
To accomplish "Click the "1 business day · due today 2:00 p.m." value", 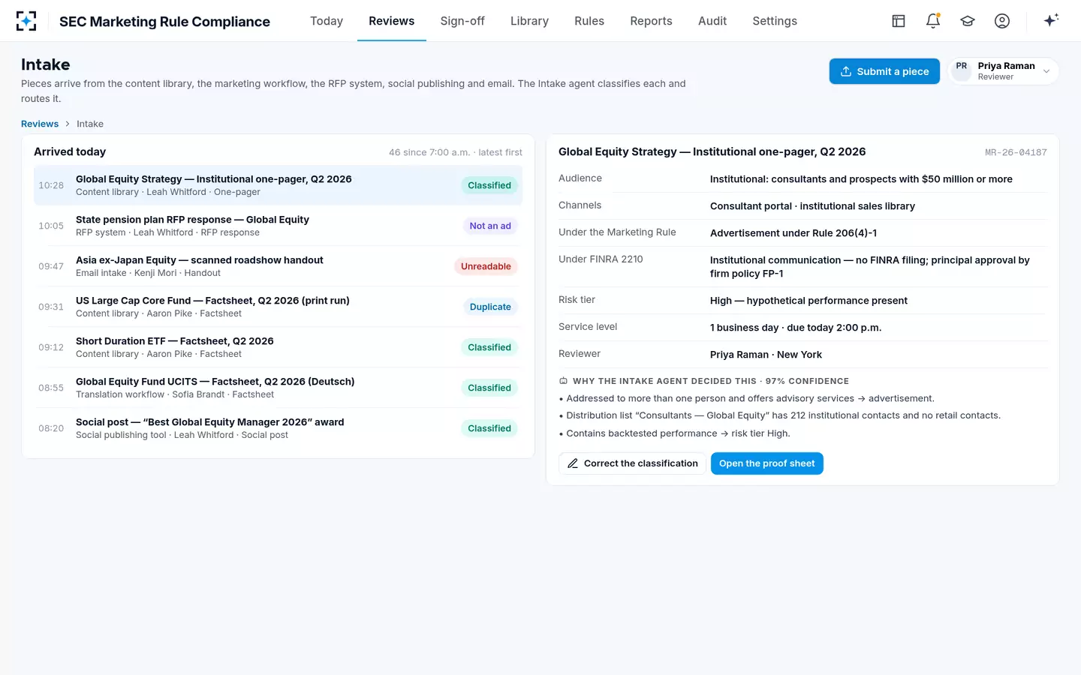I will pos(796,328).
